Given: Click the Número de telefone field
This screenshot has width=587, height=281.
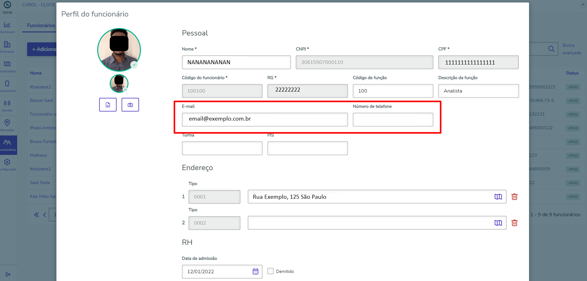Looking at the screenshot, I should coord(393,120).
